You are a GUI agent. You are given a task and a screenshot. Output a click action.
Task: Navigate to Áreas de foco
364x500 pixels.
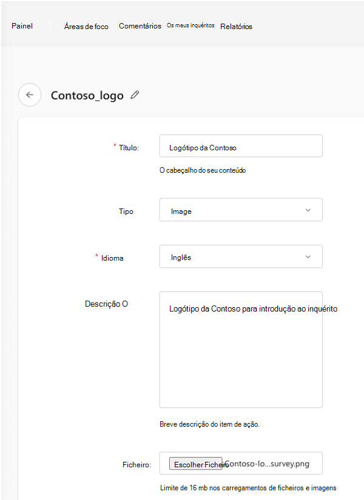pyautogui.click(x=86, y=26)
